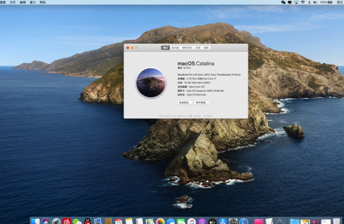This screenshot has height=224, width=344.
Task: Open volume control in menu bar
Action: (315, 2)
